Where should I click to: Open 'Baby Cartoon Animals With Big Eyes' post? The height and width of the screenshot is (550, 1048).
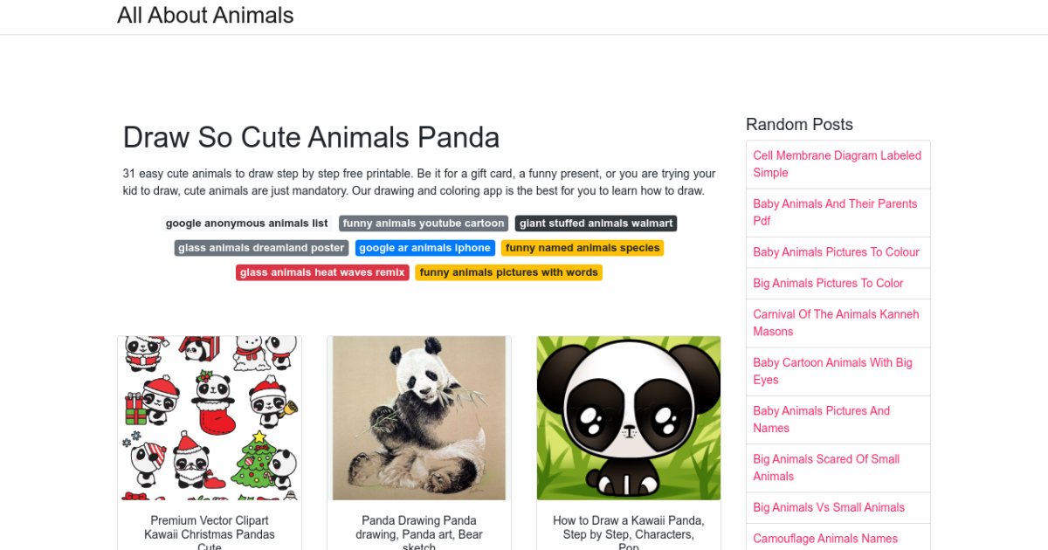point(832,371)
